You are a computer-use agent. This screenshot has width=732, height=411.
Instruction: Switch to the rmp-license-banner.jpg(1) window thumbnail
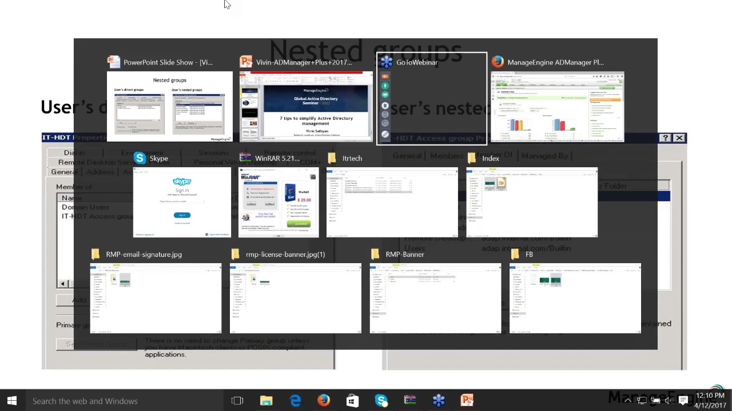296,299
